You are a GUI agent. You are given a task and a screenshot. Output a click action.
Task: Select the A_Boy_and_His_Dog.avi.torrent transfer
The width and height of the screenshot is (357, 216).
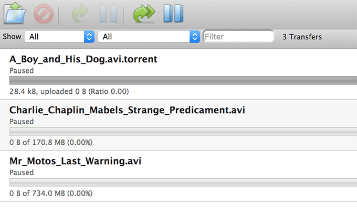pyautogui.click(x=84, y=59)
